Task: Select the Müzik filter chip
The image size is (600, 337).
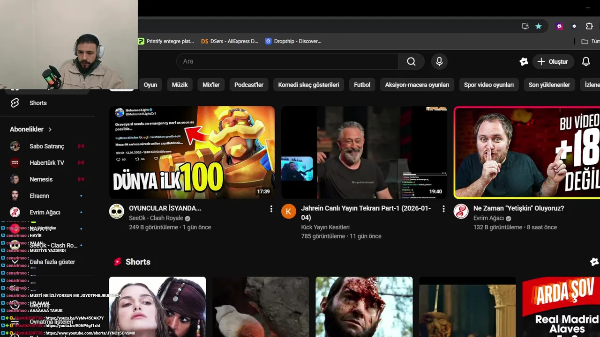Action: coord(180,85)
